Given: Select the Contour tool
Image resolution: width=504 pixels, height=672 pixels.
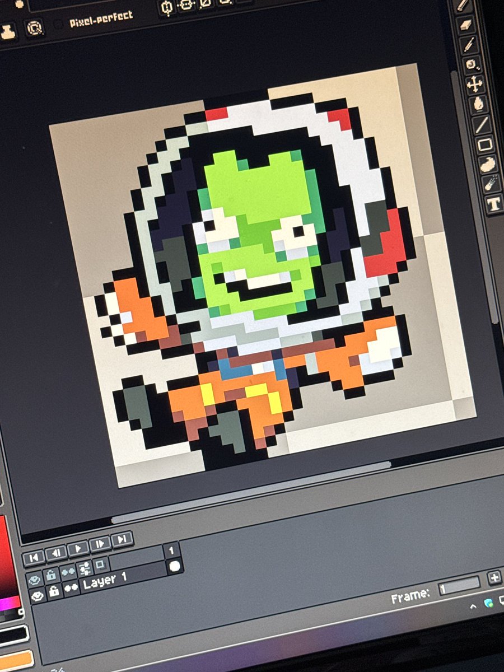Looking at the screenshot, I should (x=489, y=165).
